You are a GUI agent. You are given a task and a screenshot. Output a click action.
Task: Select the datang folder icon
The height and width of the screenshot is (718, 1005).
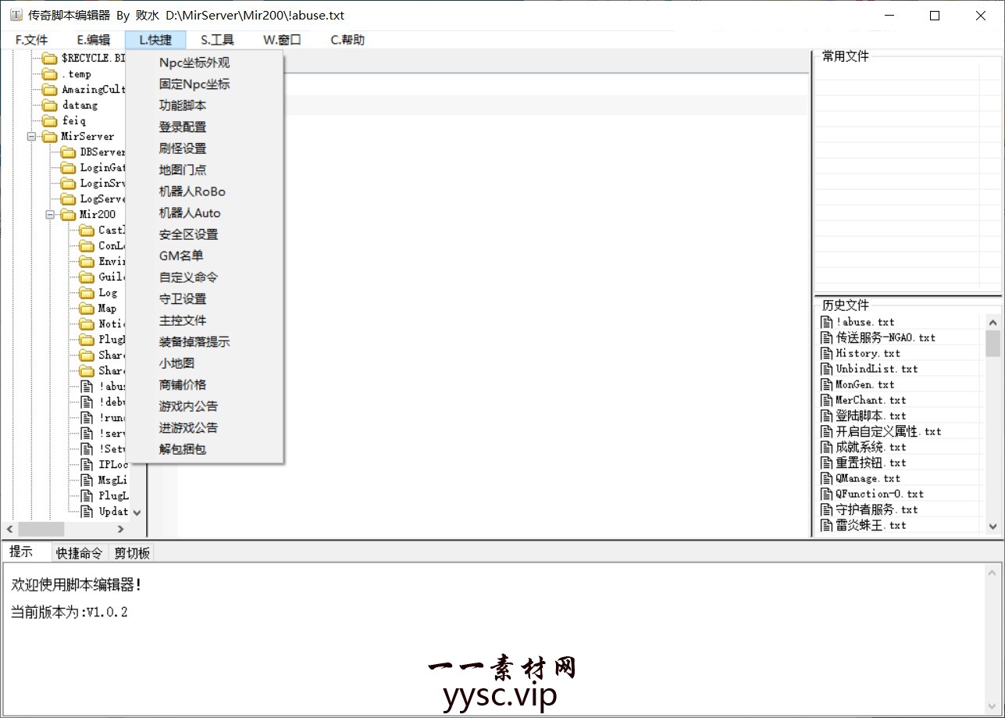50,105
